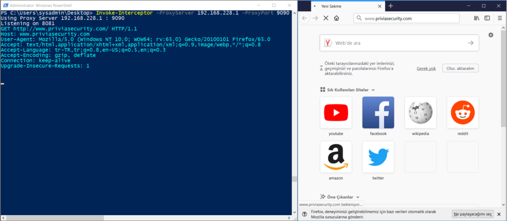Click the grid icon next to Sık Kullanılan Siteler
Viewport: 507px width, 221px height.
pyautogui.click(x=322, y=90)
